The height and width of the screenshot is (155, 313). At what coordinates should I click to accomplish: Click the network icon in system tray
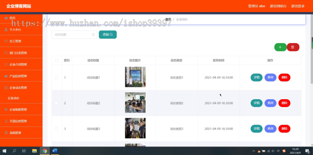(269, 151)
